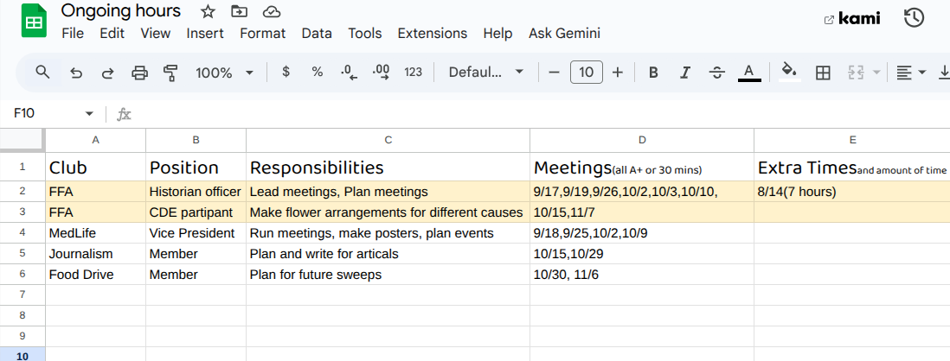Toggle strikethrough formatting
Screen dimensions: 950x361
tap(716, 73)
